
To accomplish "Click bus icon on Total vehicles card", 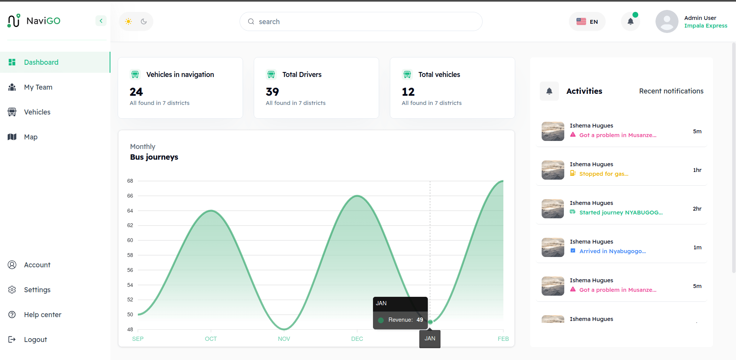I will (407, 74).
